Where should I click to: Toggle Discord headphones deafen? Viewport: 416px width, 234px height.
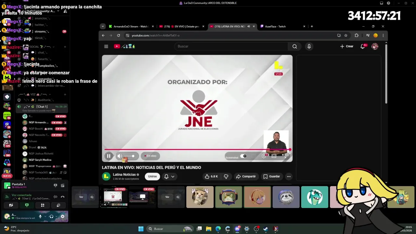click(x=51, y=216)
